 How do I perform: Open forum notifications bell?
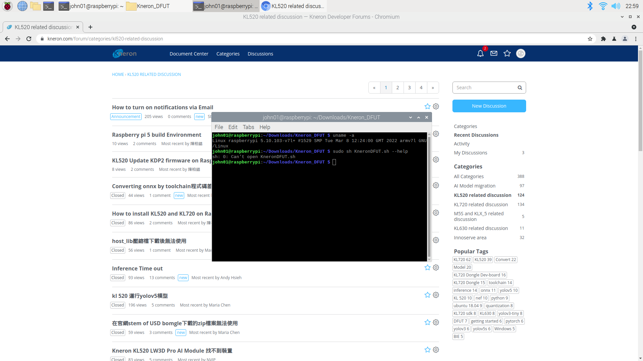[x=480, y=53]
